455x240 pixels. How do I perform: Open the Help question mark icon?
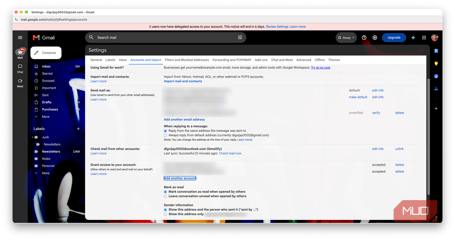[x=364, y=38]
